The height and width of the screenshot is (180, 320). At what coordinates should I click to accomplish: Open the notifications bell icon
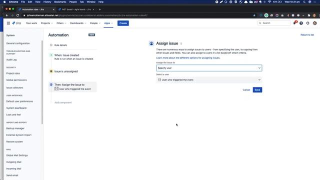294,23
